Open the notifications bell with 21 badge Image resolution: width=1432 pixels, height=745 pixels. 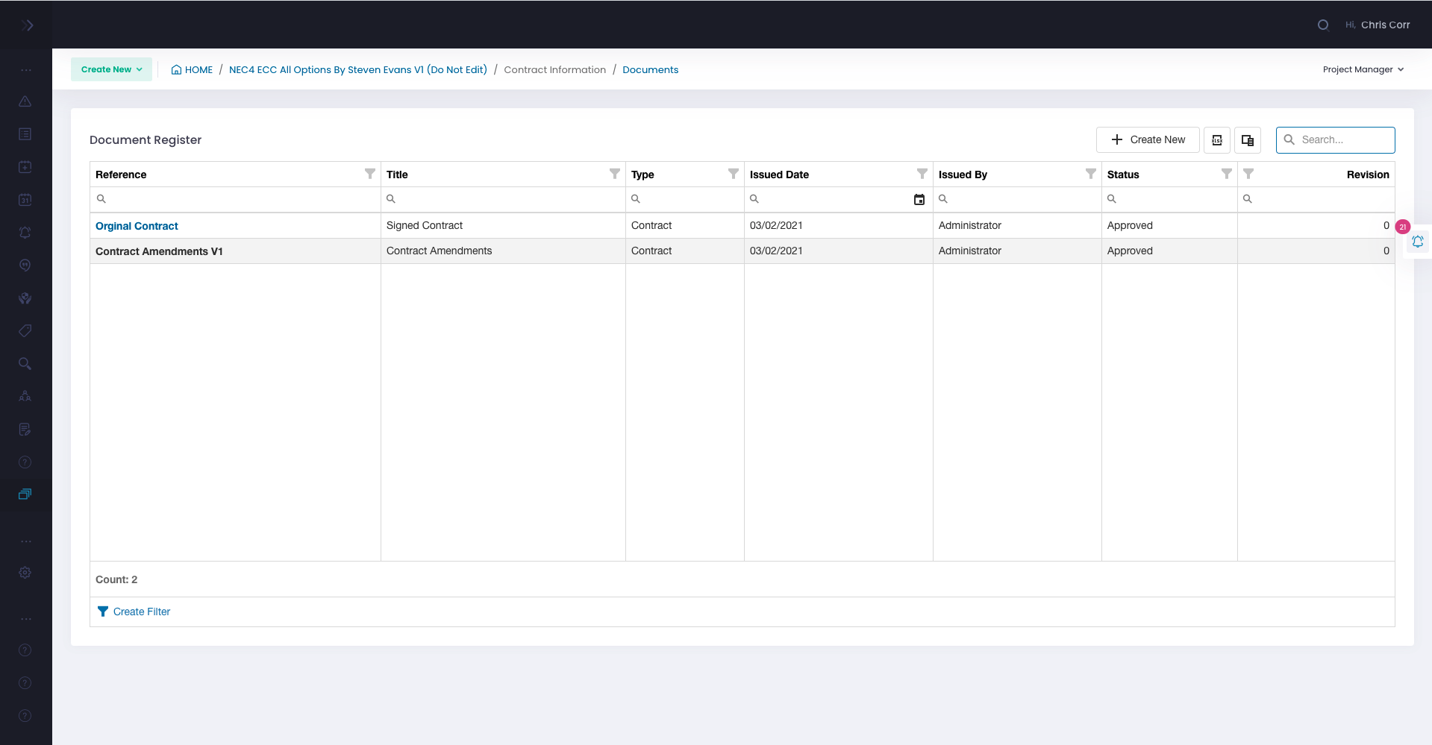pyautogui.click(x=1417, y=242)
